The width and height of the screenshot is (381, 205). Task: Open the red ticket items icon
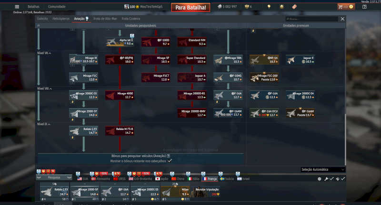[x=294, y=7]
